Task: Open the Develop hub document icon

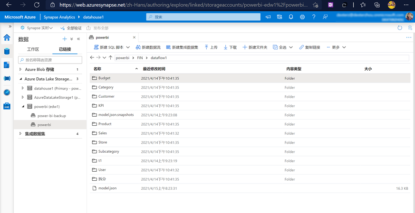Action: [x=7, y=65]
